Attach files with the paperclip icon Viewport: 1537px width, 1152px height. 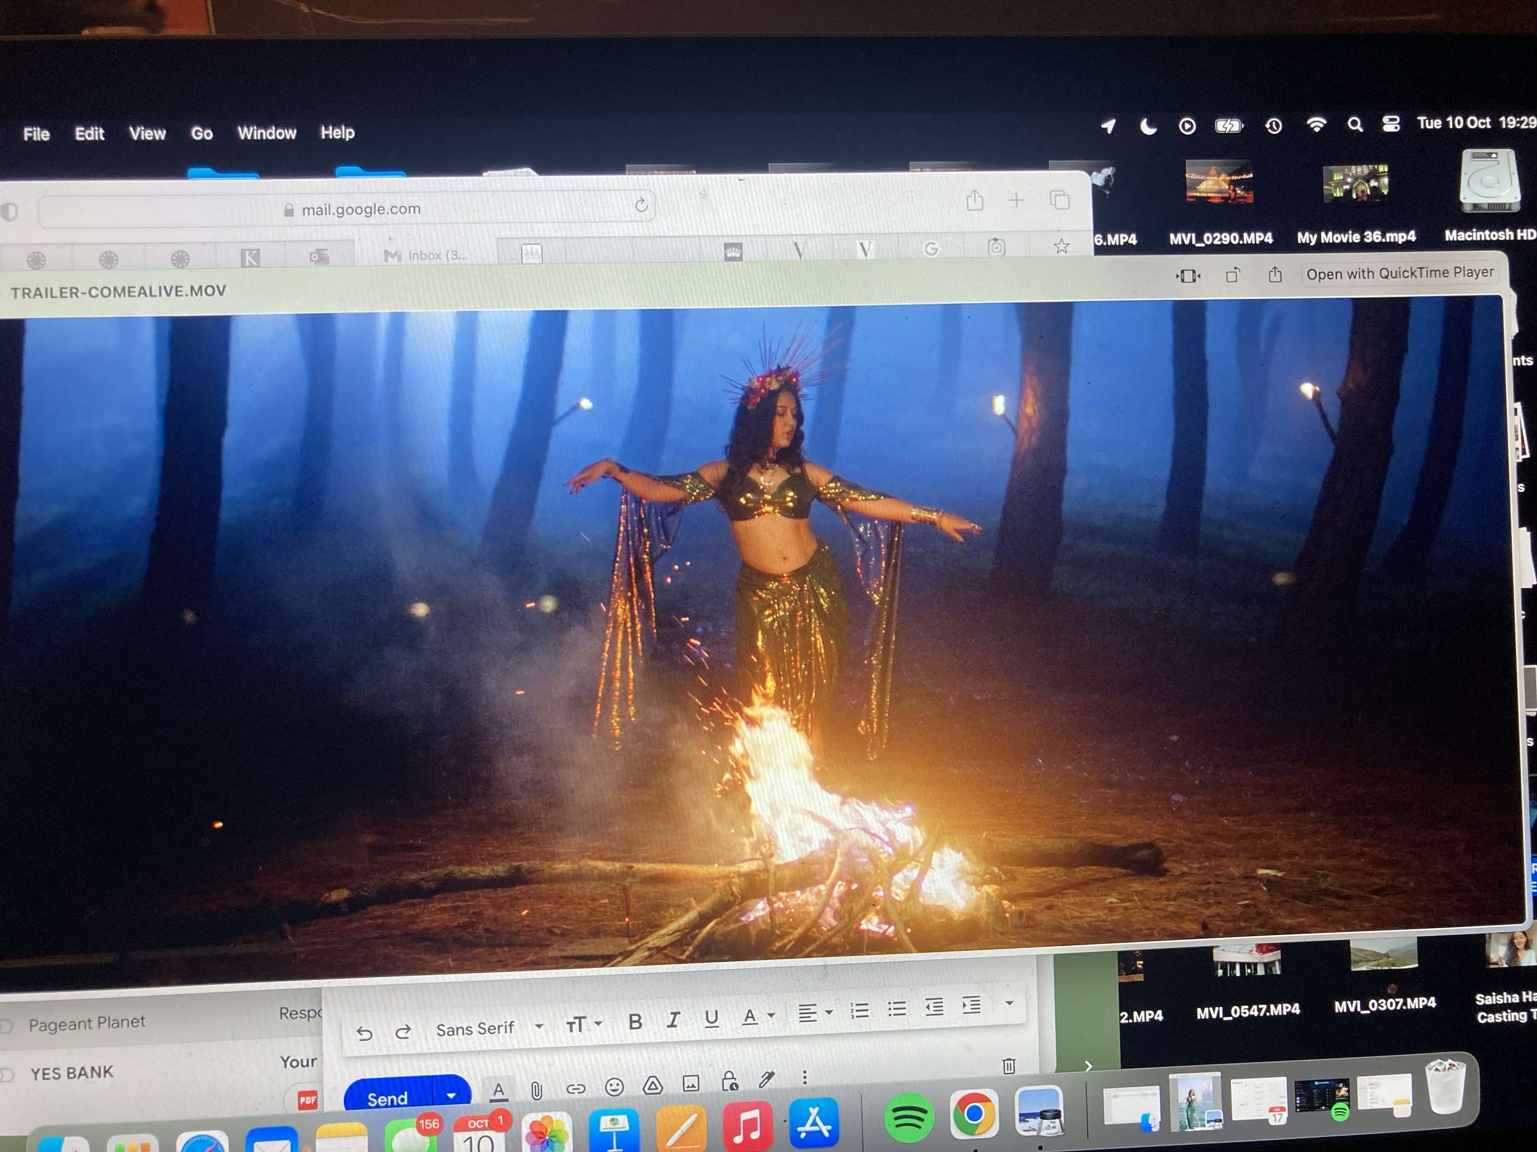(x=536, y=1090)
